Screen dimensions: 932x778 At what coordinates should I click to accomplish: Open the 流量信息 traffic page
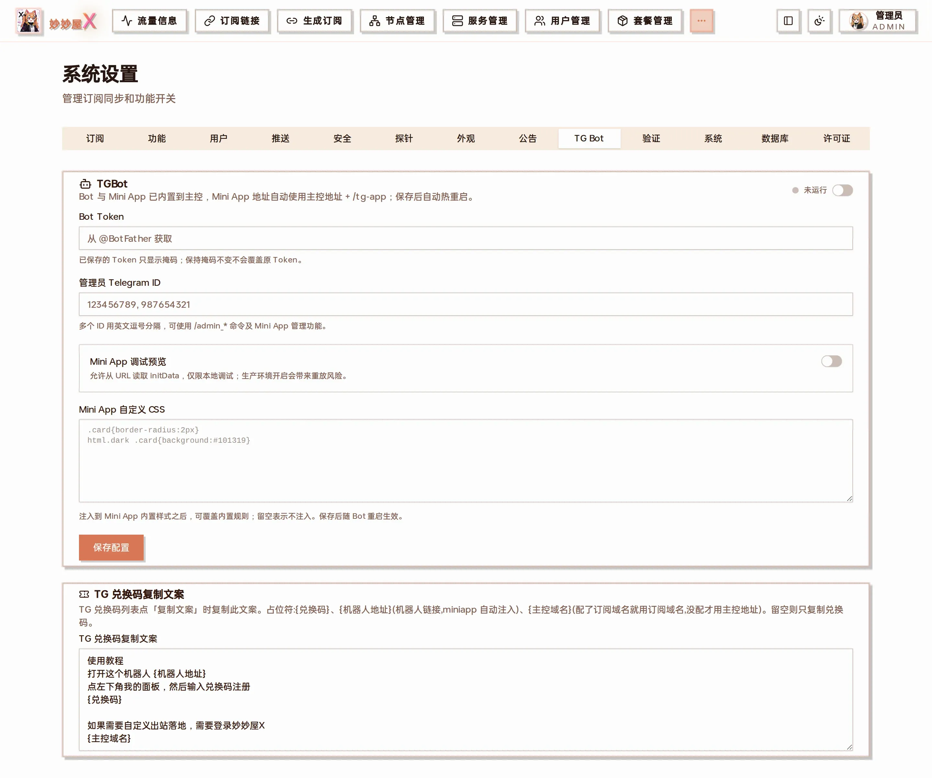click(x=149, y=20)
